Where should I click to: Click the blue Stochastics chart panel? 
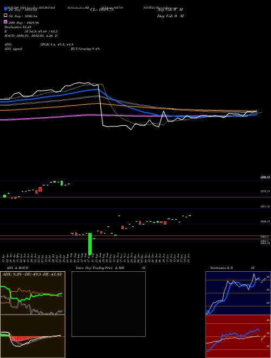tap(238, 293)
